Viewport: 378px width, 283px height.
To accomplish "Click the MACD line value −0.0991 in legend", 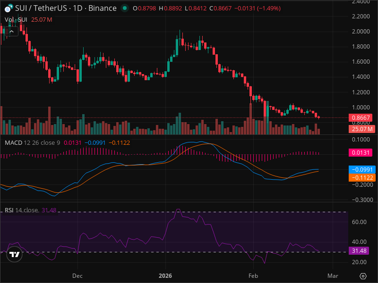I will tap(95, 143).
